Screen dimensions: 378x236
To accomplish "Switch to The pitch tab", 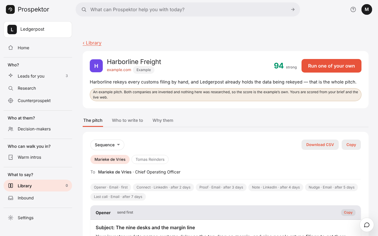I will pyautogui.click(x=93, y=120).
